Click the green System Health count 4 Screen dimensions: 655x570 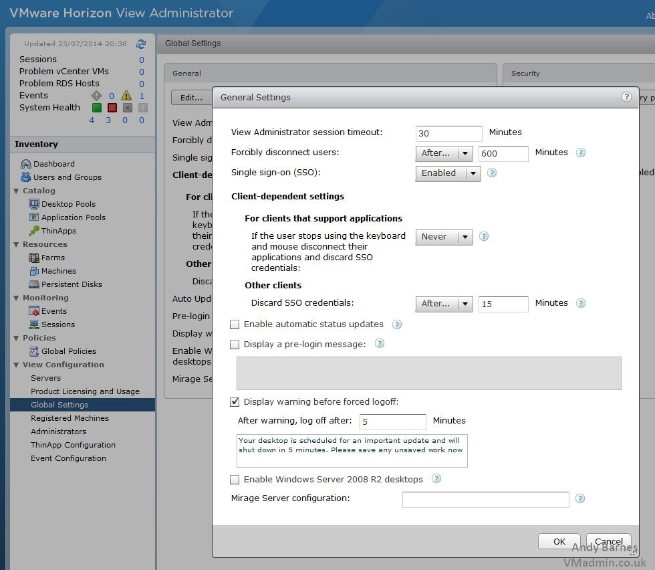[92, 120]
